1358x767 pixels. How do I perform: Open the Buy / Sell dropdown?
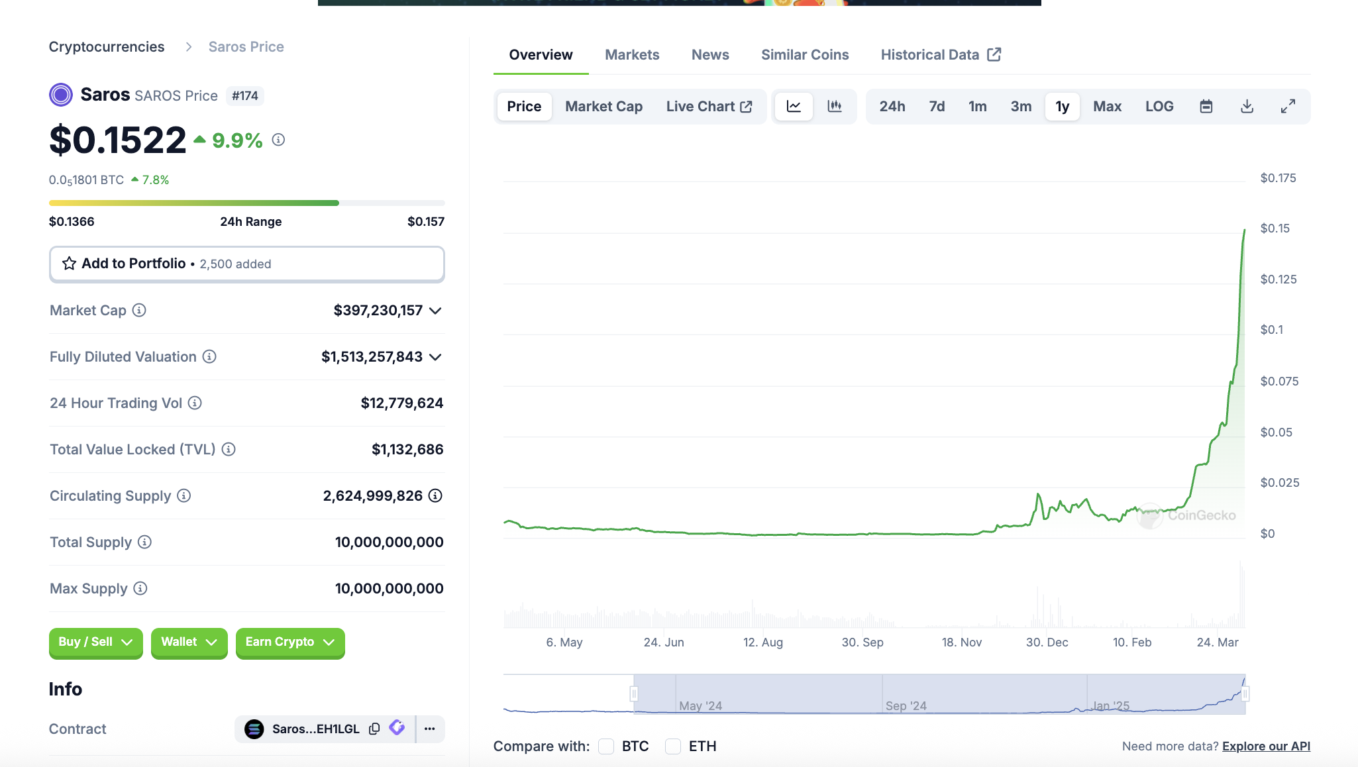95,642
